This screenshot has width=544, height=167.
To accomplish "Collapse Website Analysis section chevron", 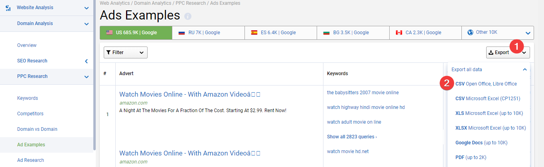I will click(87, 8).
